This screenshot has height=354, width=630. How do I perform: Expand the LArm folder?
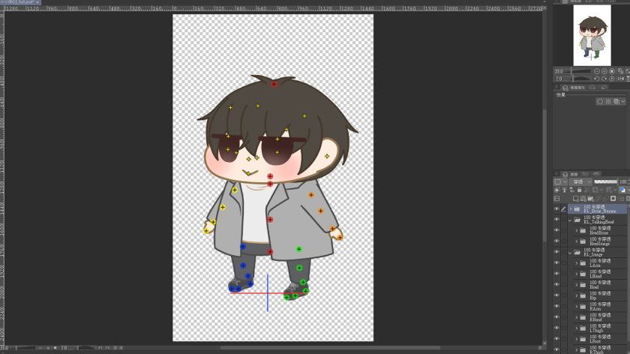(577, 263)
